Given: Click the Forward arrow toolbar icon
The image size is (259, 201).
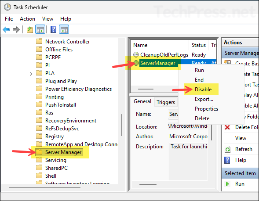Looking at the screenshot, I should 16,30.
